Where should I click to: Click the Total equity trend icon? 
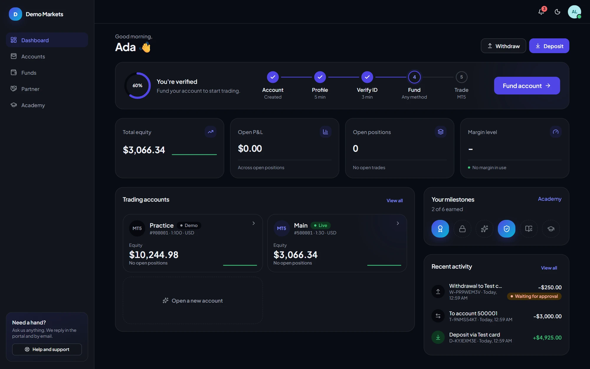pos(211,132)
